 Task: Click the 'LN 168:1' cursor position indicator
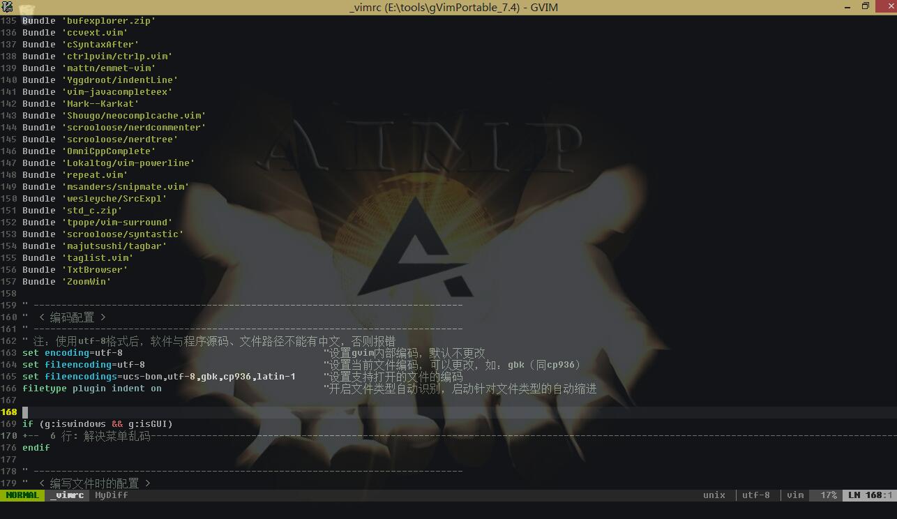pyautogui.click(x=869, y=495)
